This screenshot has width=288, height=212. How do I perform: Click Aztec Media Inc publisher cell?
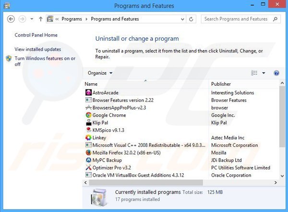tap(228, 138)
